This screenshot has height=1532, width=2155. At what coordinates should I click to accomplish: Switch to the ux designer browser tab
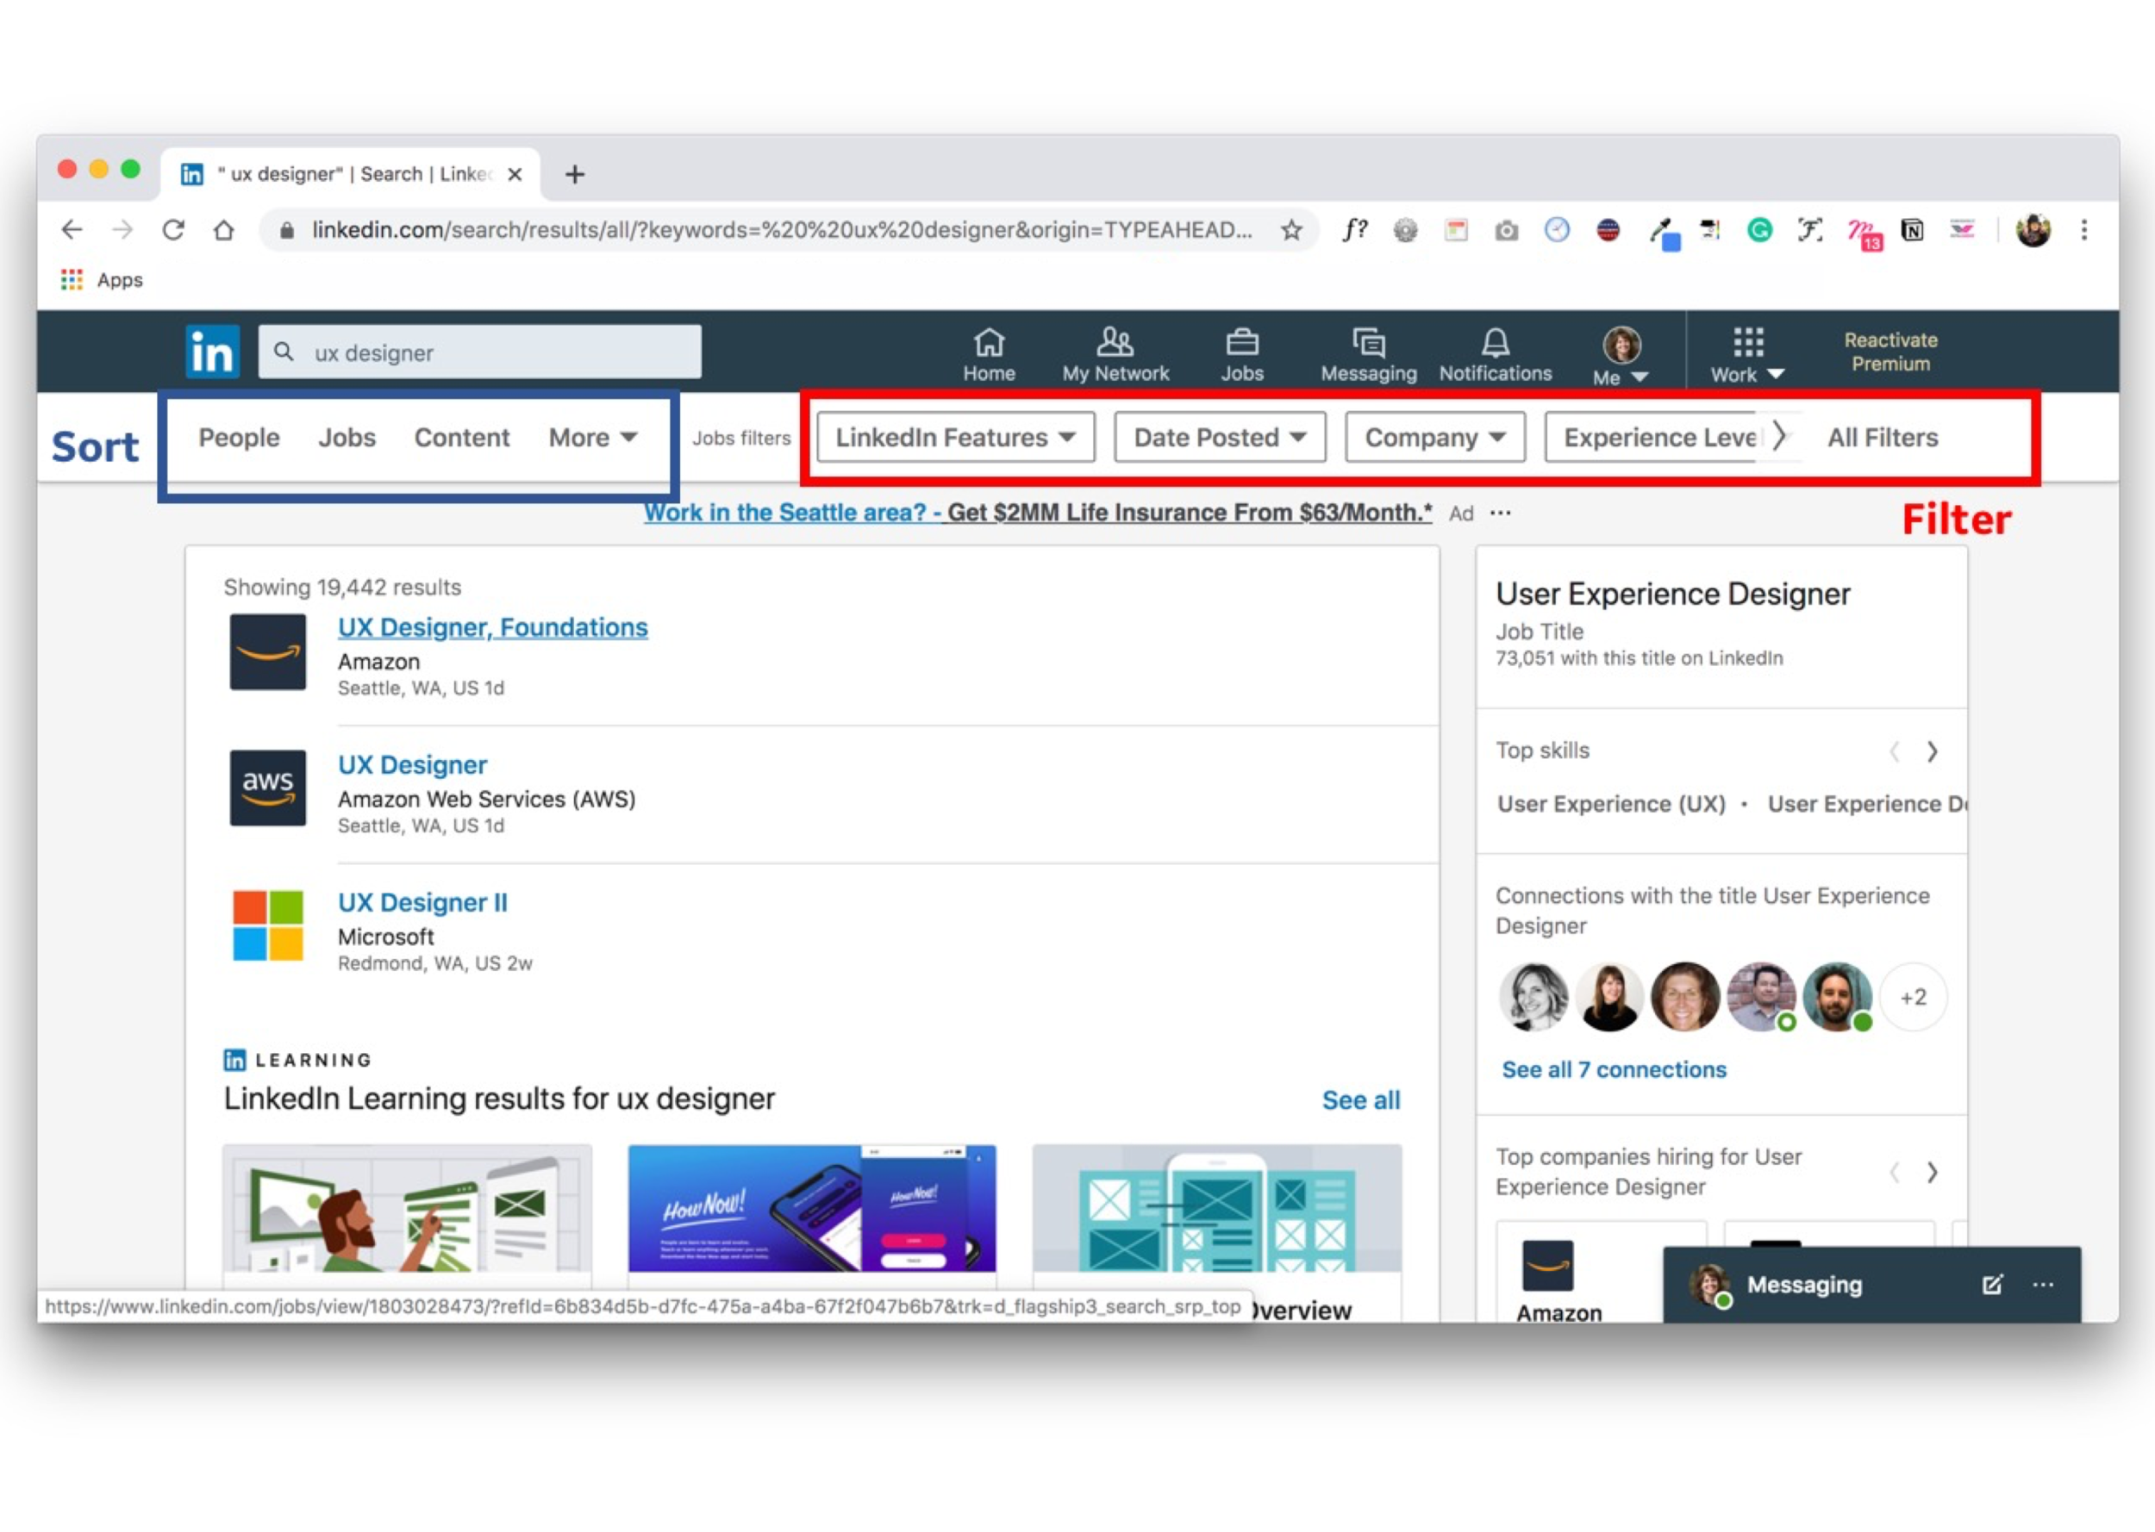point(351,175)
